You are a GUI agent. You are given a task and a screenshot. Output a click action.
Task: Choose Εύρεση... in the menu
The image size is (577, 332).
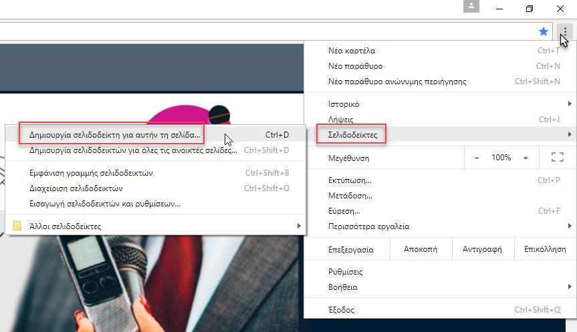click(440, 211)
